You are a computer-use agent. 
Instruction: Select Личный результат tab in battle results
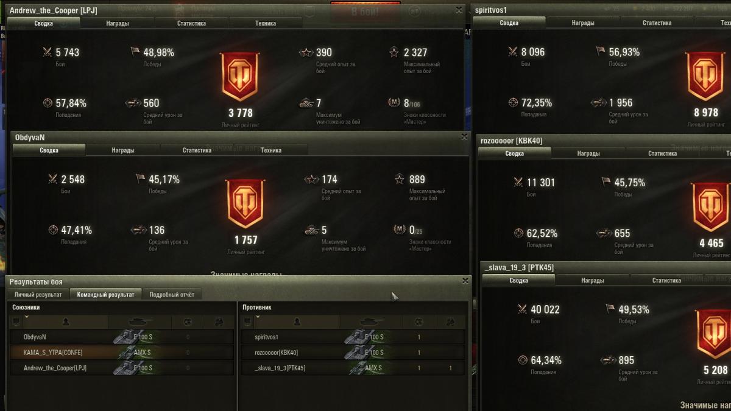38,295
